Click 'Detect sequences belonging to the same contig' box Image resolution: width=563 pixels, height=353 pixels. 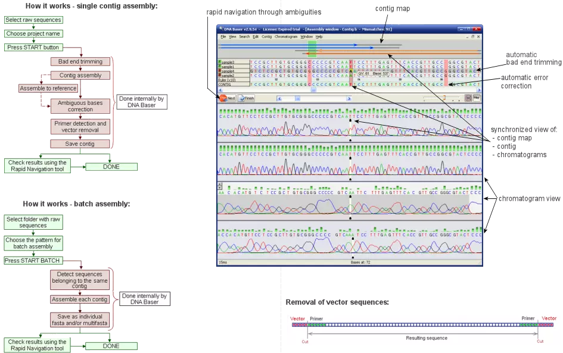click(80, 280)
